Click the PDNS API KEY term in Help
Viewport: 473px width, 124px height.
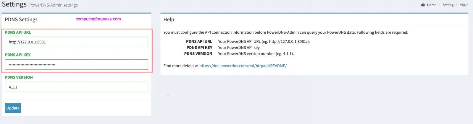(199, 48)
